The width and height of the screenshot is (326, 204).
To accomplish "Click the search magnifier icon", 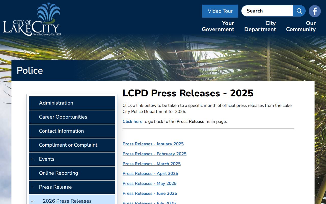I will pyautogui.click(x=299, y=11).
